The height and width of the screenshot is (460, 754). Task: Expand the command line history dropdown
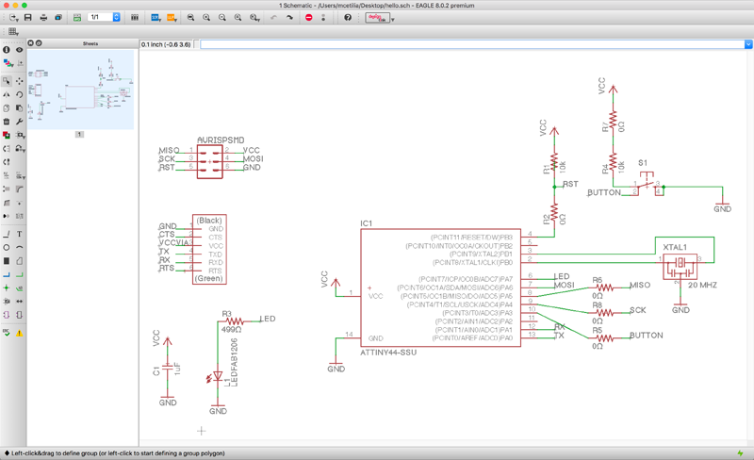(x=748, y=44)
